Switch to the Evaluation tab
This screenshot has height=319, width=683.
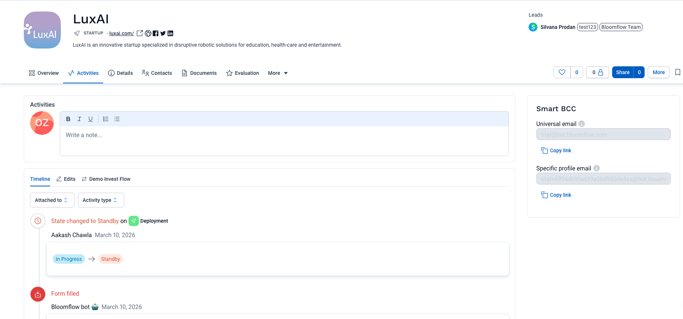(x=242, y=73)
